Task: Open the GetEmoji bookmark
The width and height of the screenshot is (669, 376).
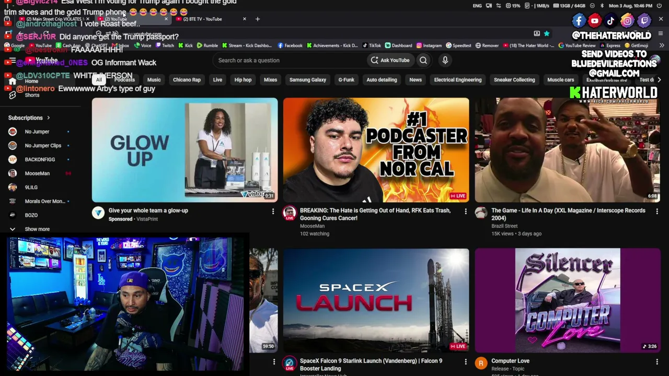Action: [x=636, y=45]
